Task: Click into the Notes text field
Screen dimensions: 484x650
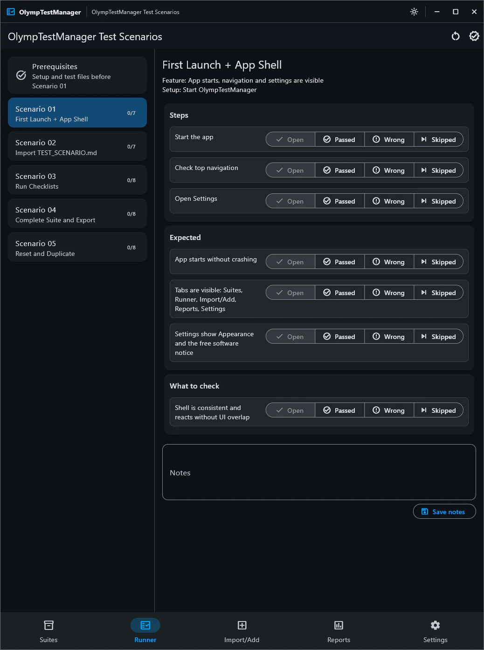Action: point(319,472)
